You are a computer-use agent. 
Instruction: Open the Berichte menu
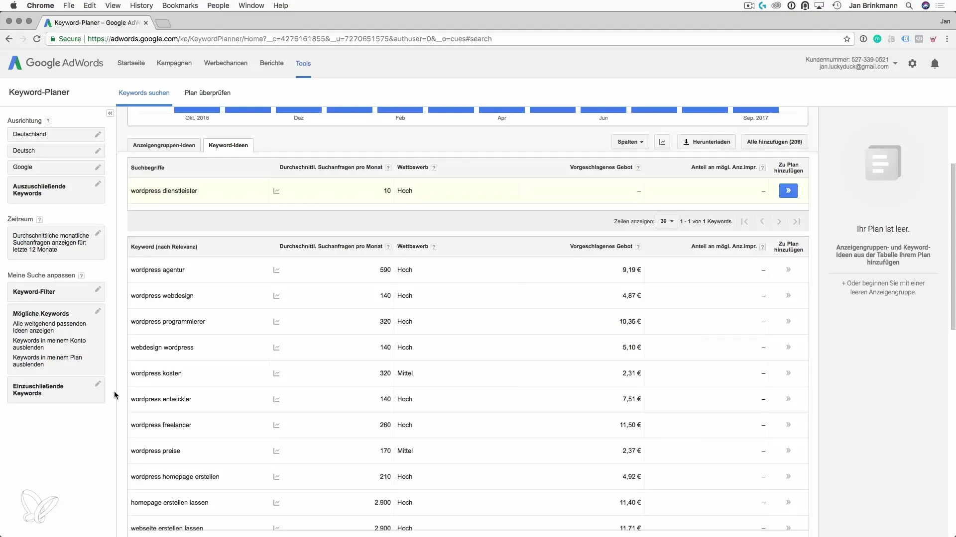[x=271, y=63]
